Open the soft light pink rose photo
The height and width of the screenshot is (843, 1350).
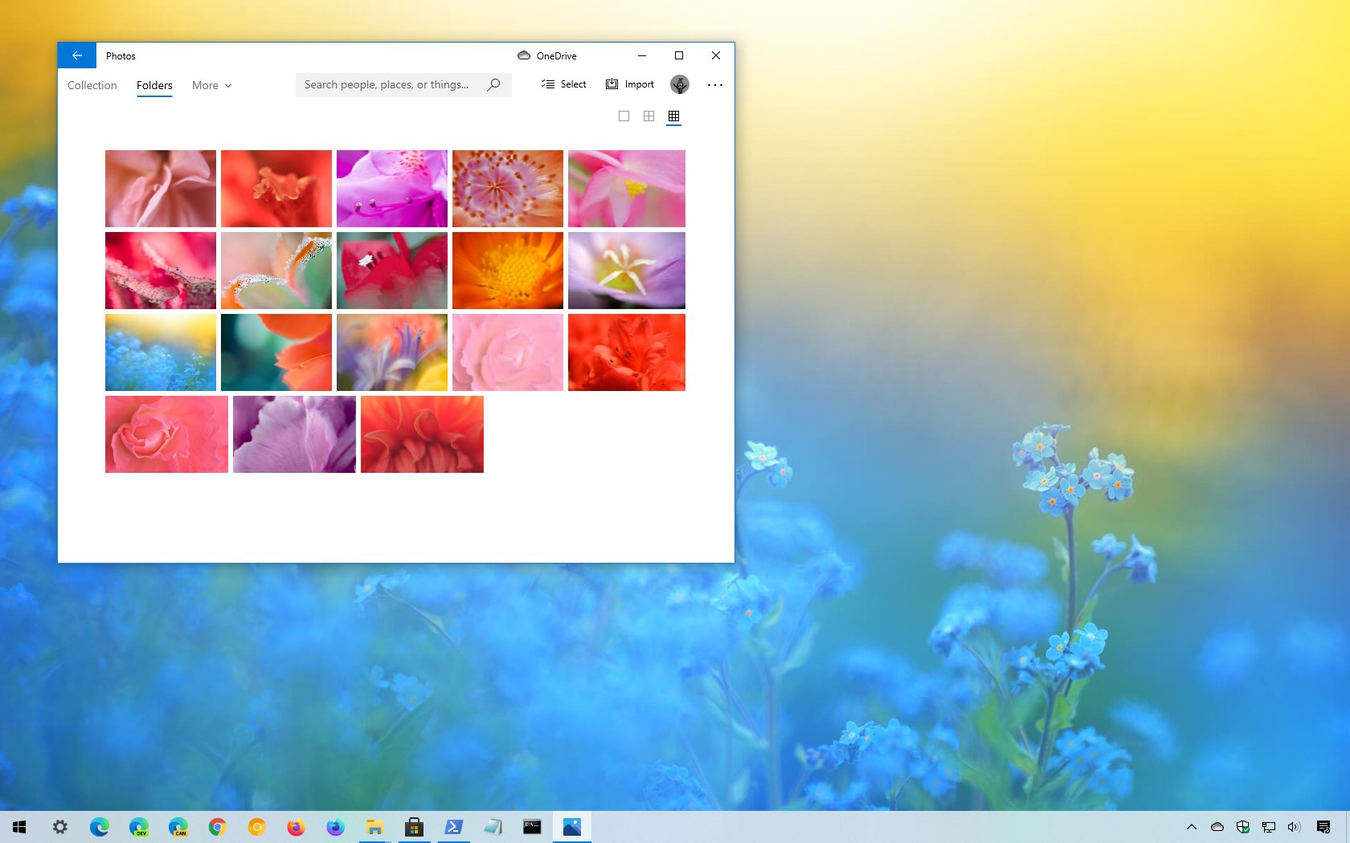508,352
